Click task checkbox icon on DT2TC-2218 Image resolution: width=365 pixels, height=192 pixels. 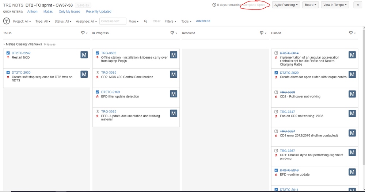276,170
